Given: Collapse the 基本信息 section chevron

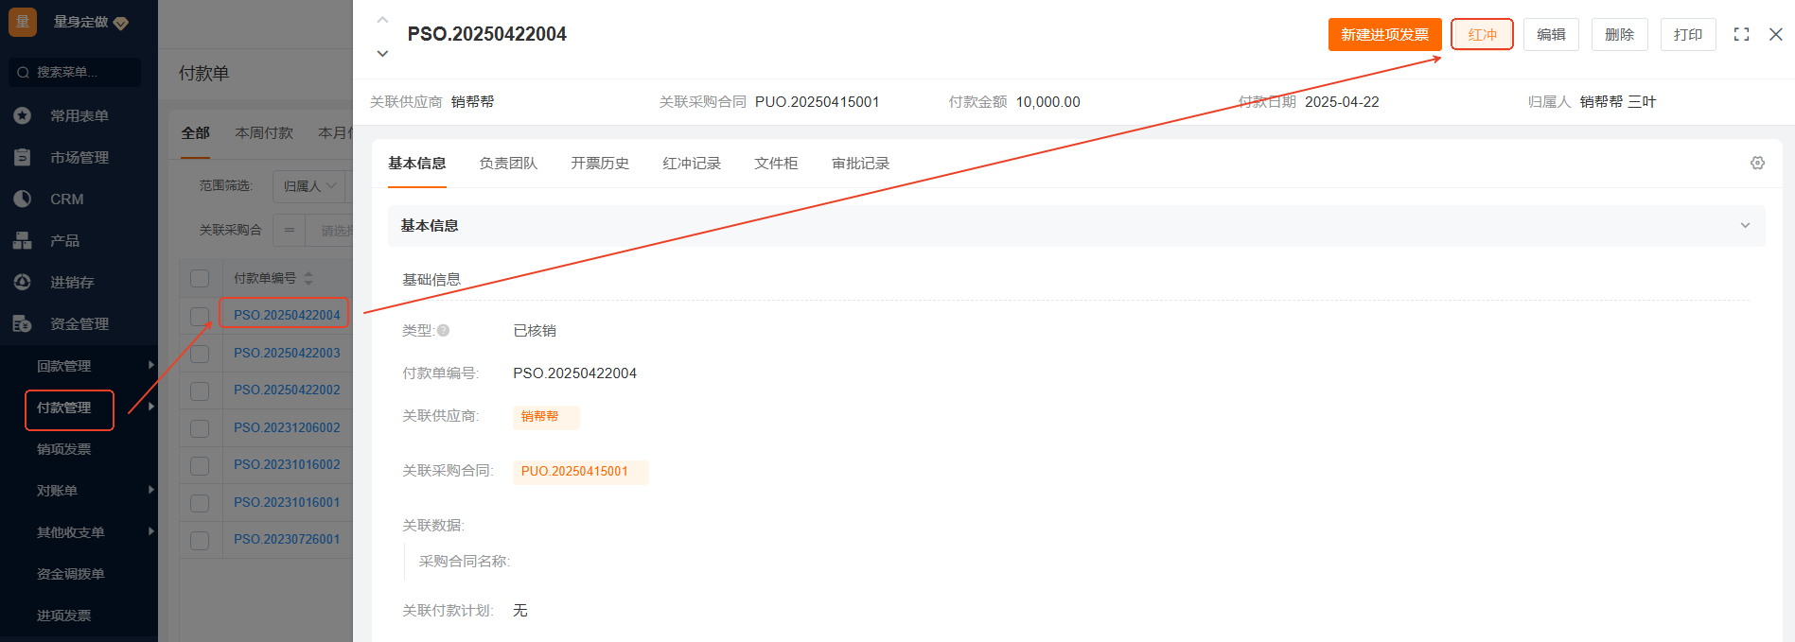Looking at the screenshot, I should 1745,225.
